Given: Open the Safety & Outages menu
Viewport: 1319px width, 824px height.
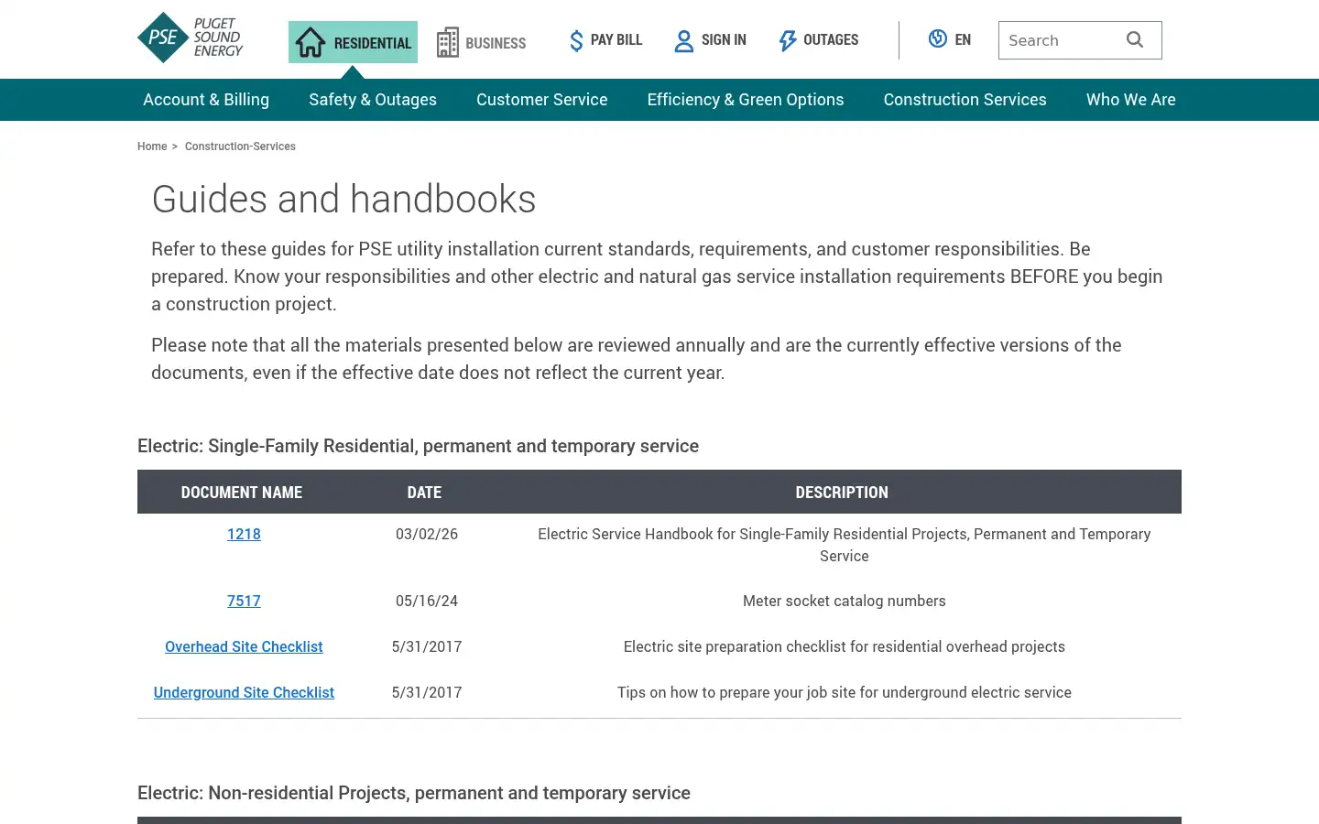Looking at the screenshot, I should (x=373, y=100).
